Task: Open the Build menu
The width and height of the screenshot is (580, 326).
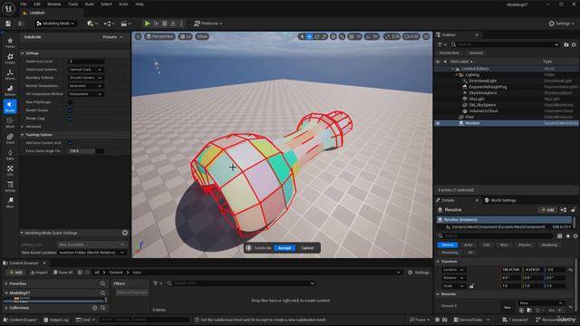Action: [x=90, y=4]
